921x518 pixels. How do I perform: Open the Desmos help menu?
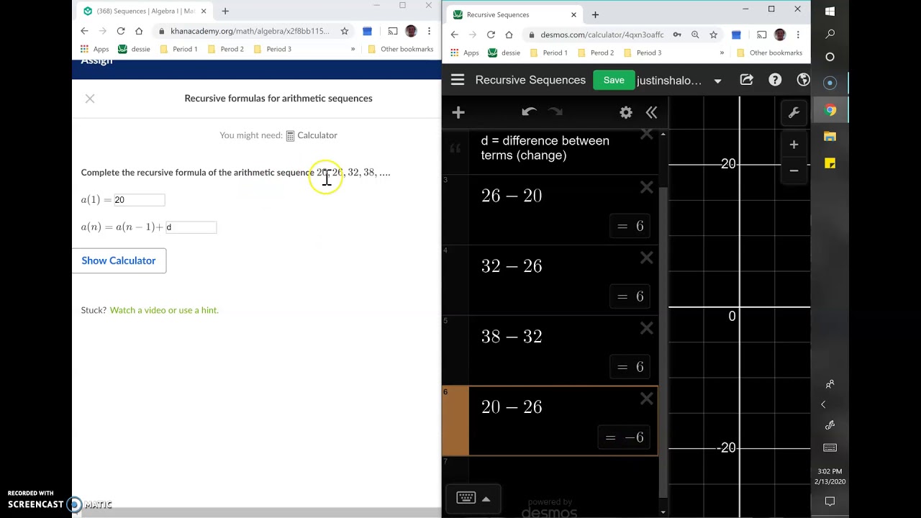tap(775, 80)
